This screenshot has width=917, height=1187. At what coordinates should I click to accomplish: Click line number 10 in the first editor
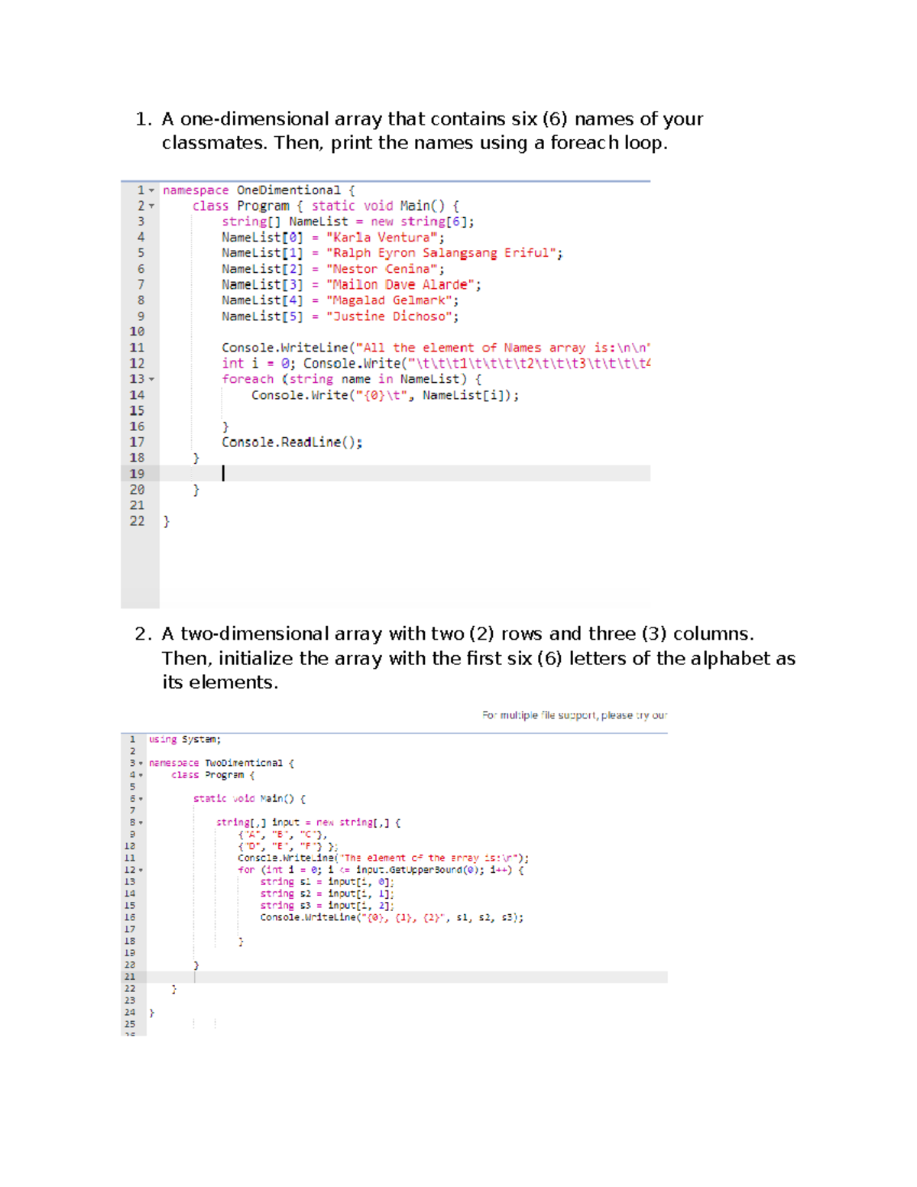138,332
